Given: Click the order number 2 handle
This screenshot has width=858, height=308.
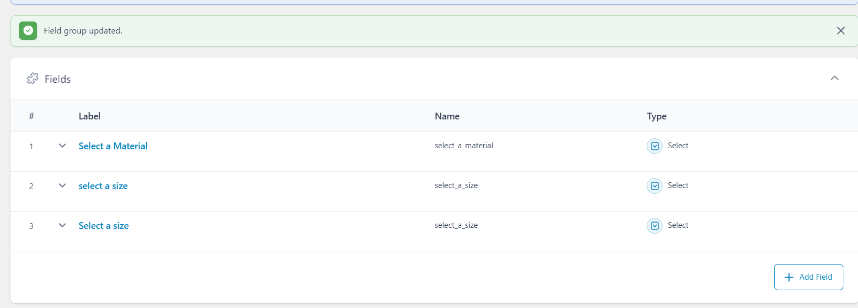Looking at the screenshot, I should (x=31, y=186).
